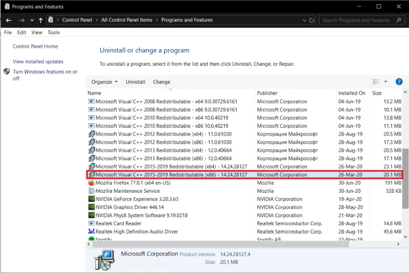Click icon of Visual C++ 2012 (x86) entry
Screen dimensions: 409x273
pos(92,142)
